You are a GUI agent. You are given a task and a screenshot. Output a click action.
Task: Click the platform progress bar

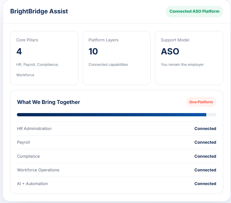[116, 115]
